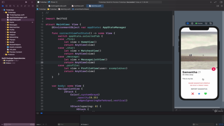Start Live Preview blue play button
This screenshot has width=224, height=126.
coord(188,23)
